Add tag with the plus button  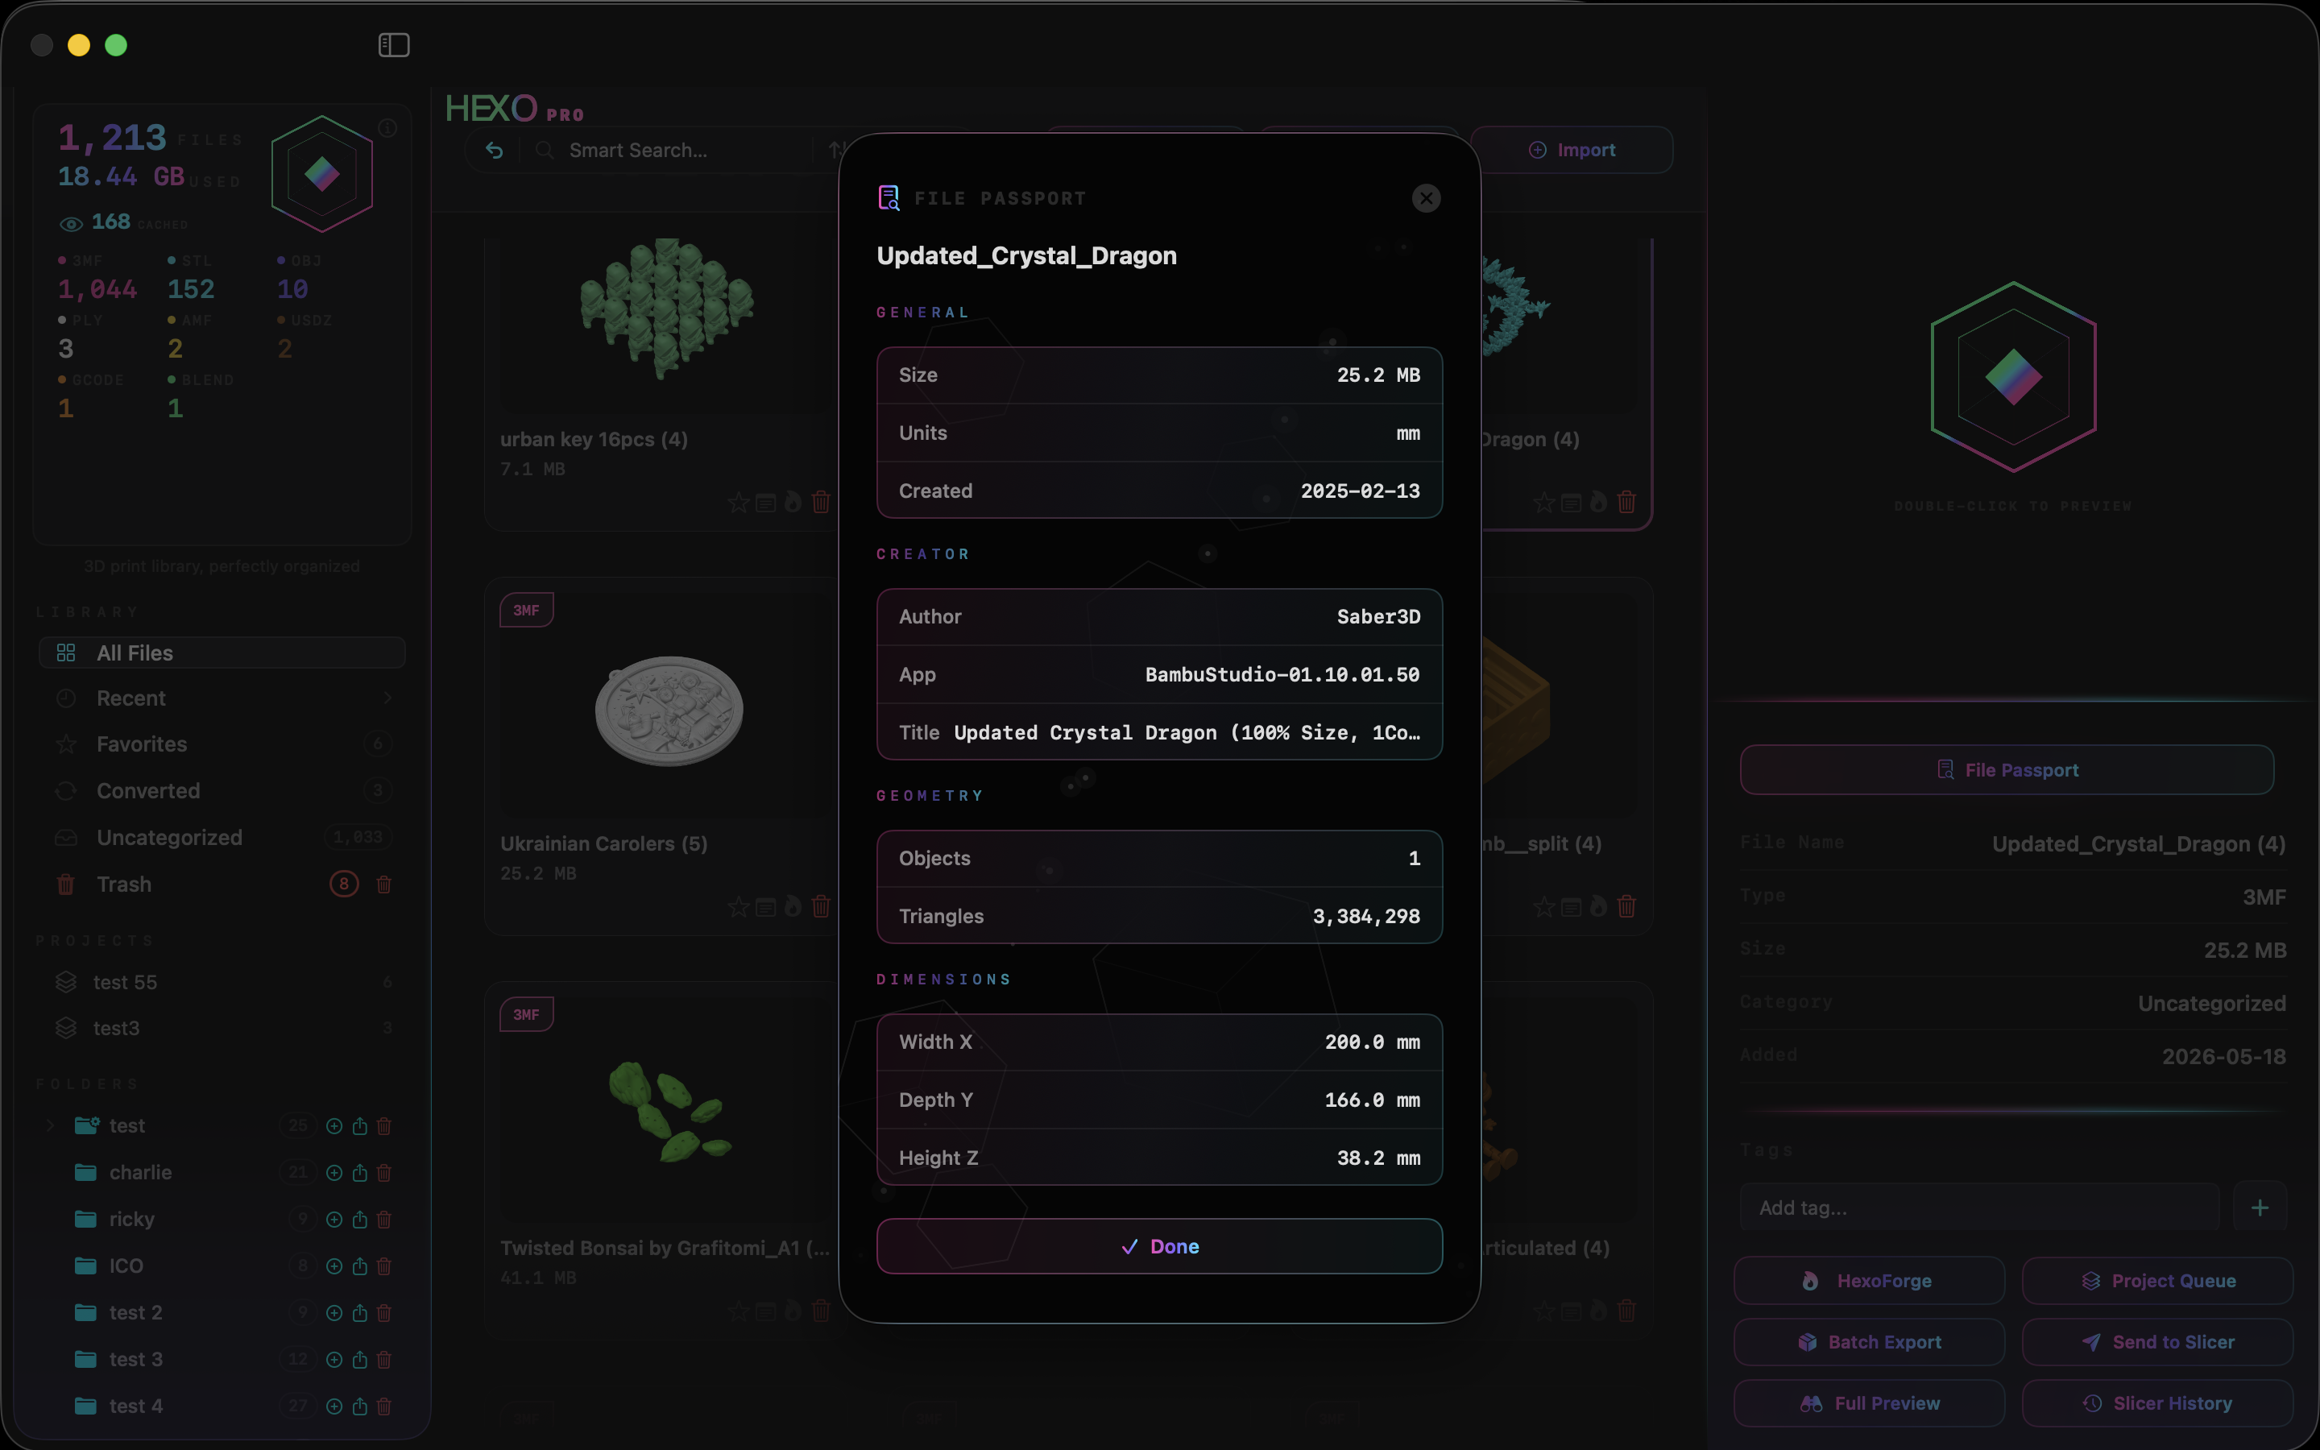click(2260, 1208)
